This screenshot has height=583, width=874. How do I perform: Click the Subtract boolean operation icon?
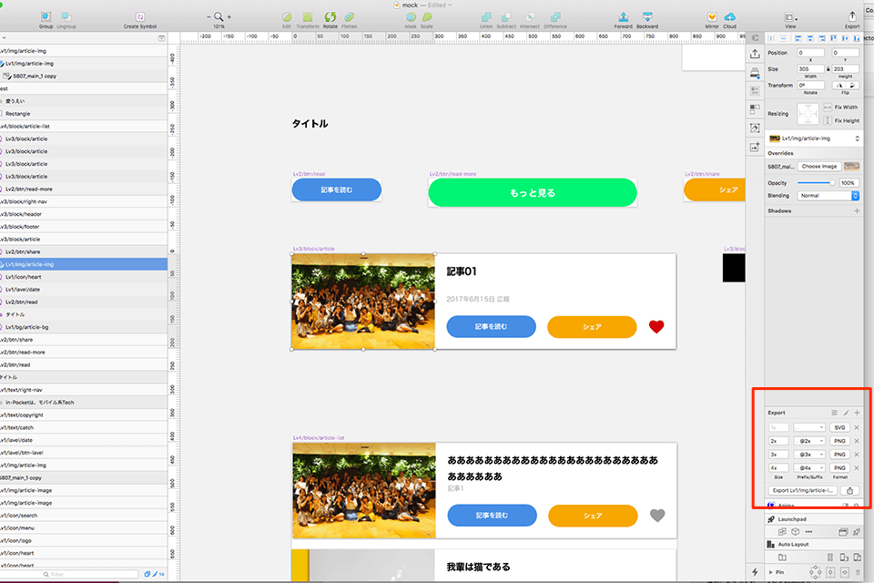tap(506, 16)
